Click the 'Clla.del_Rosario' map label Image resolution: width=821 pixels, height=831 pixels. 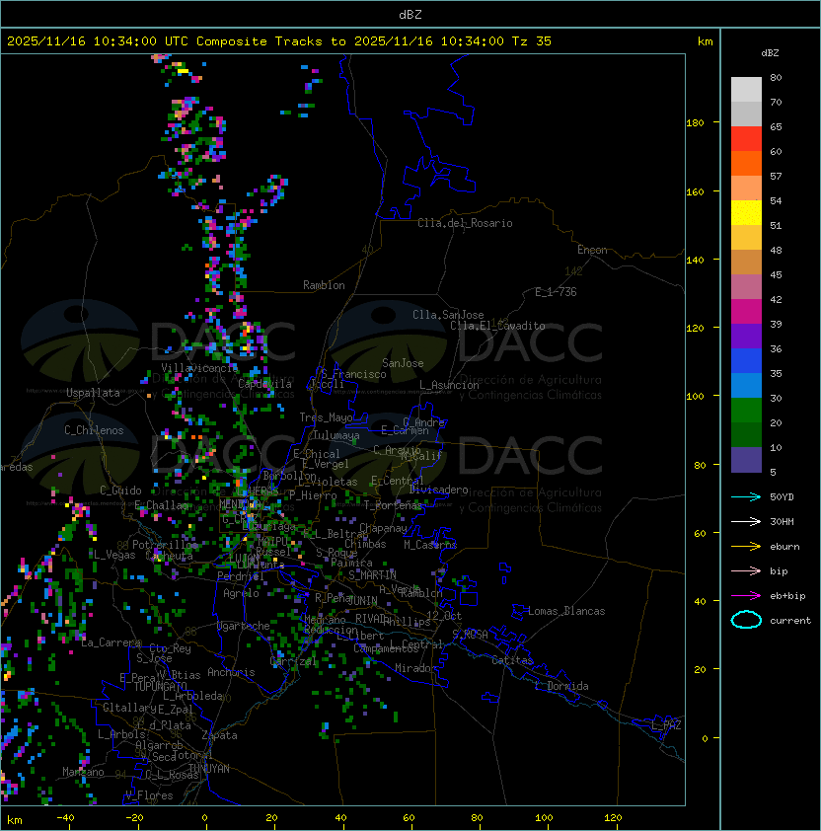(465, 223)
